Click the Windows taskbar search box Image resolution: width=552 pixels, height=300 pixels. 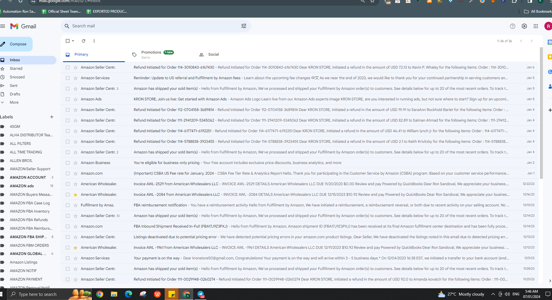point(49,294)
